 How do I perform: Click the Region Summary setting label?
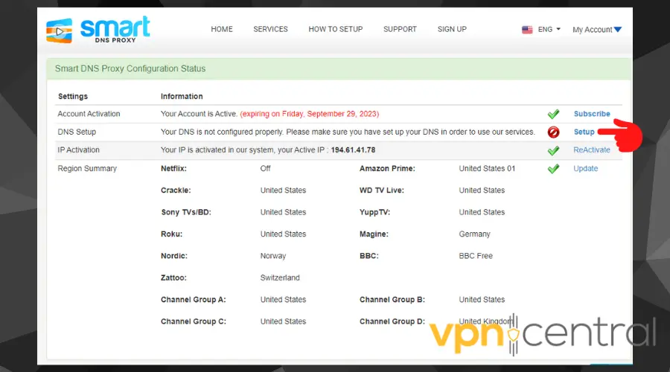pyautogui.click(x=87, y=168)
